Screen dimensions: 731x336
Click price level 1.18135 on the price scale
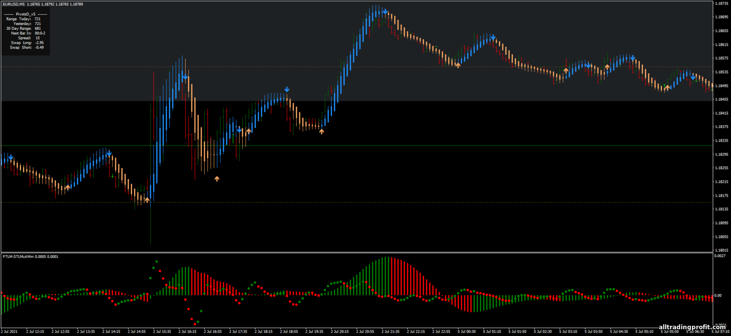722,209
